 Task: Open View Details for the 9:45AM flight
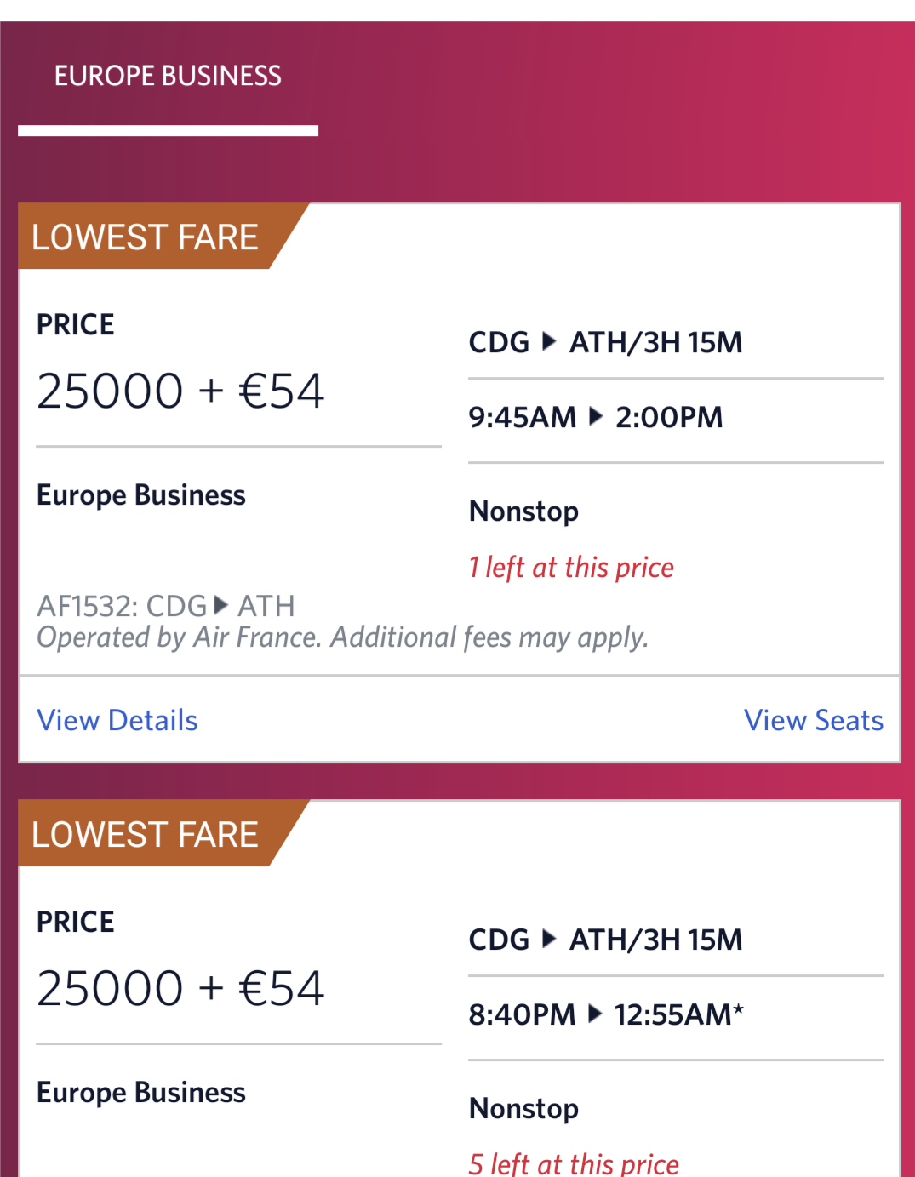[x=117, y=721]
